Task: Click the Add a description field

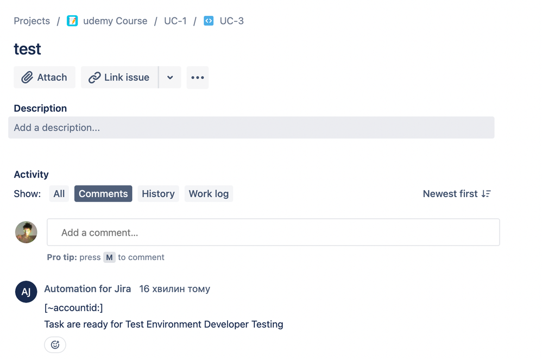Action: tap(251, 128)
